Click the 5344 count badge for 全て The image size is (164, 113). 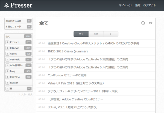coord(28,36)
